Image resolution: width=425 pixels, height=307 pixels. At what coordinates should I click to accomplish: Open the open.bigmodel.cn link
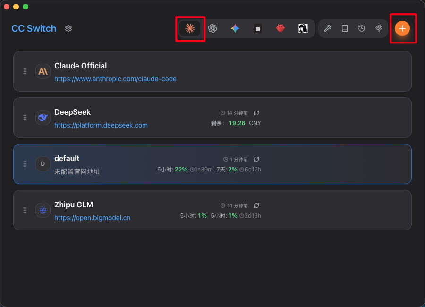tap(93, 218)
